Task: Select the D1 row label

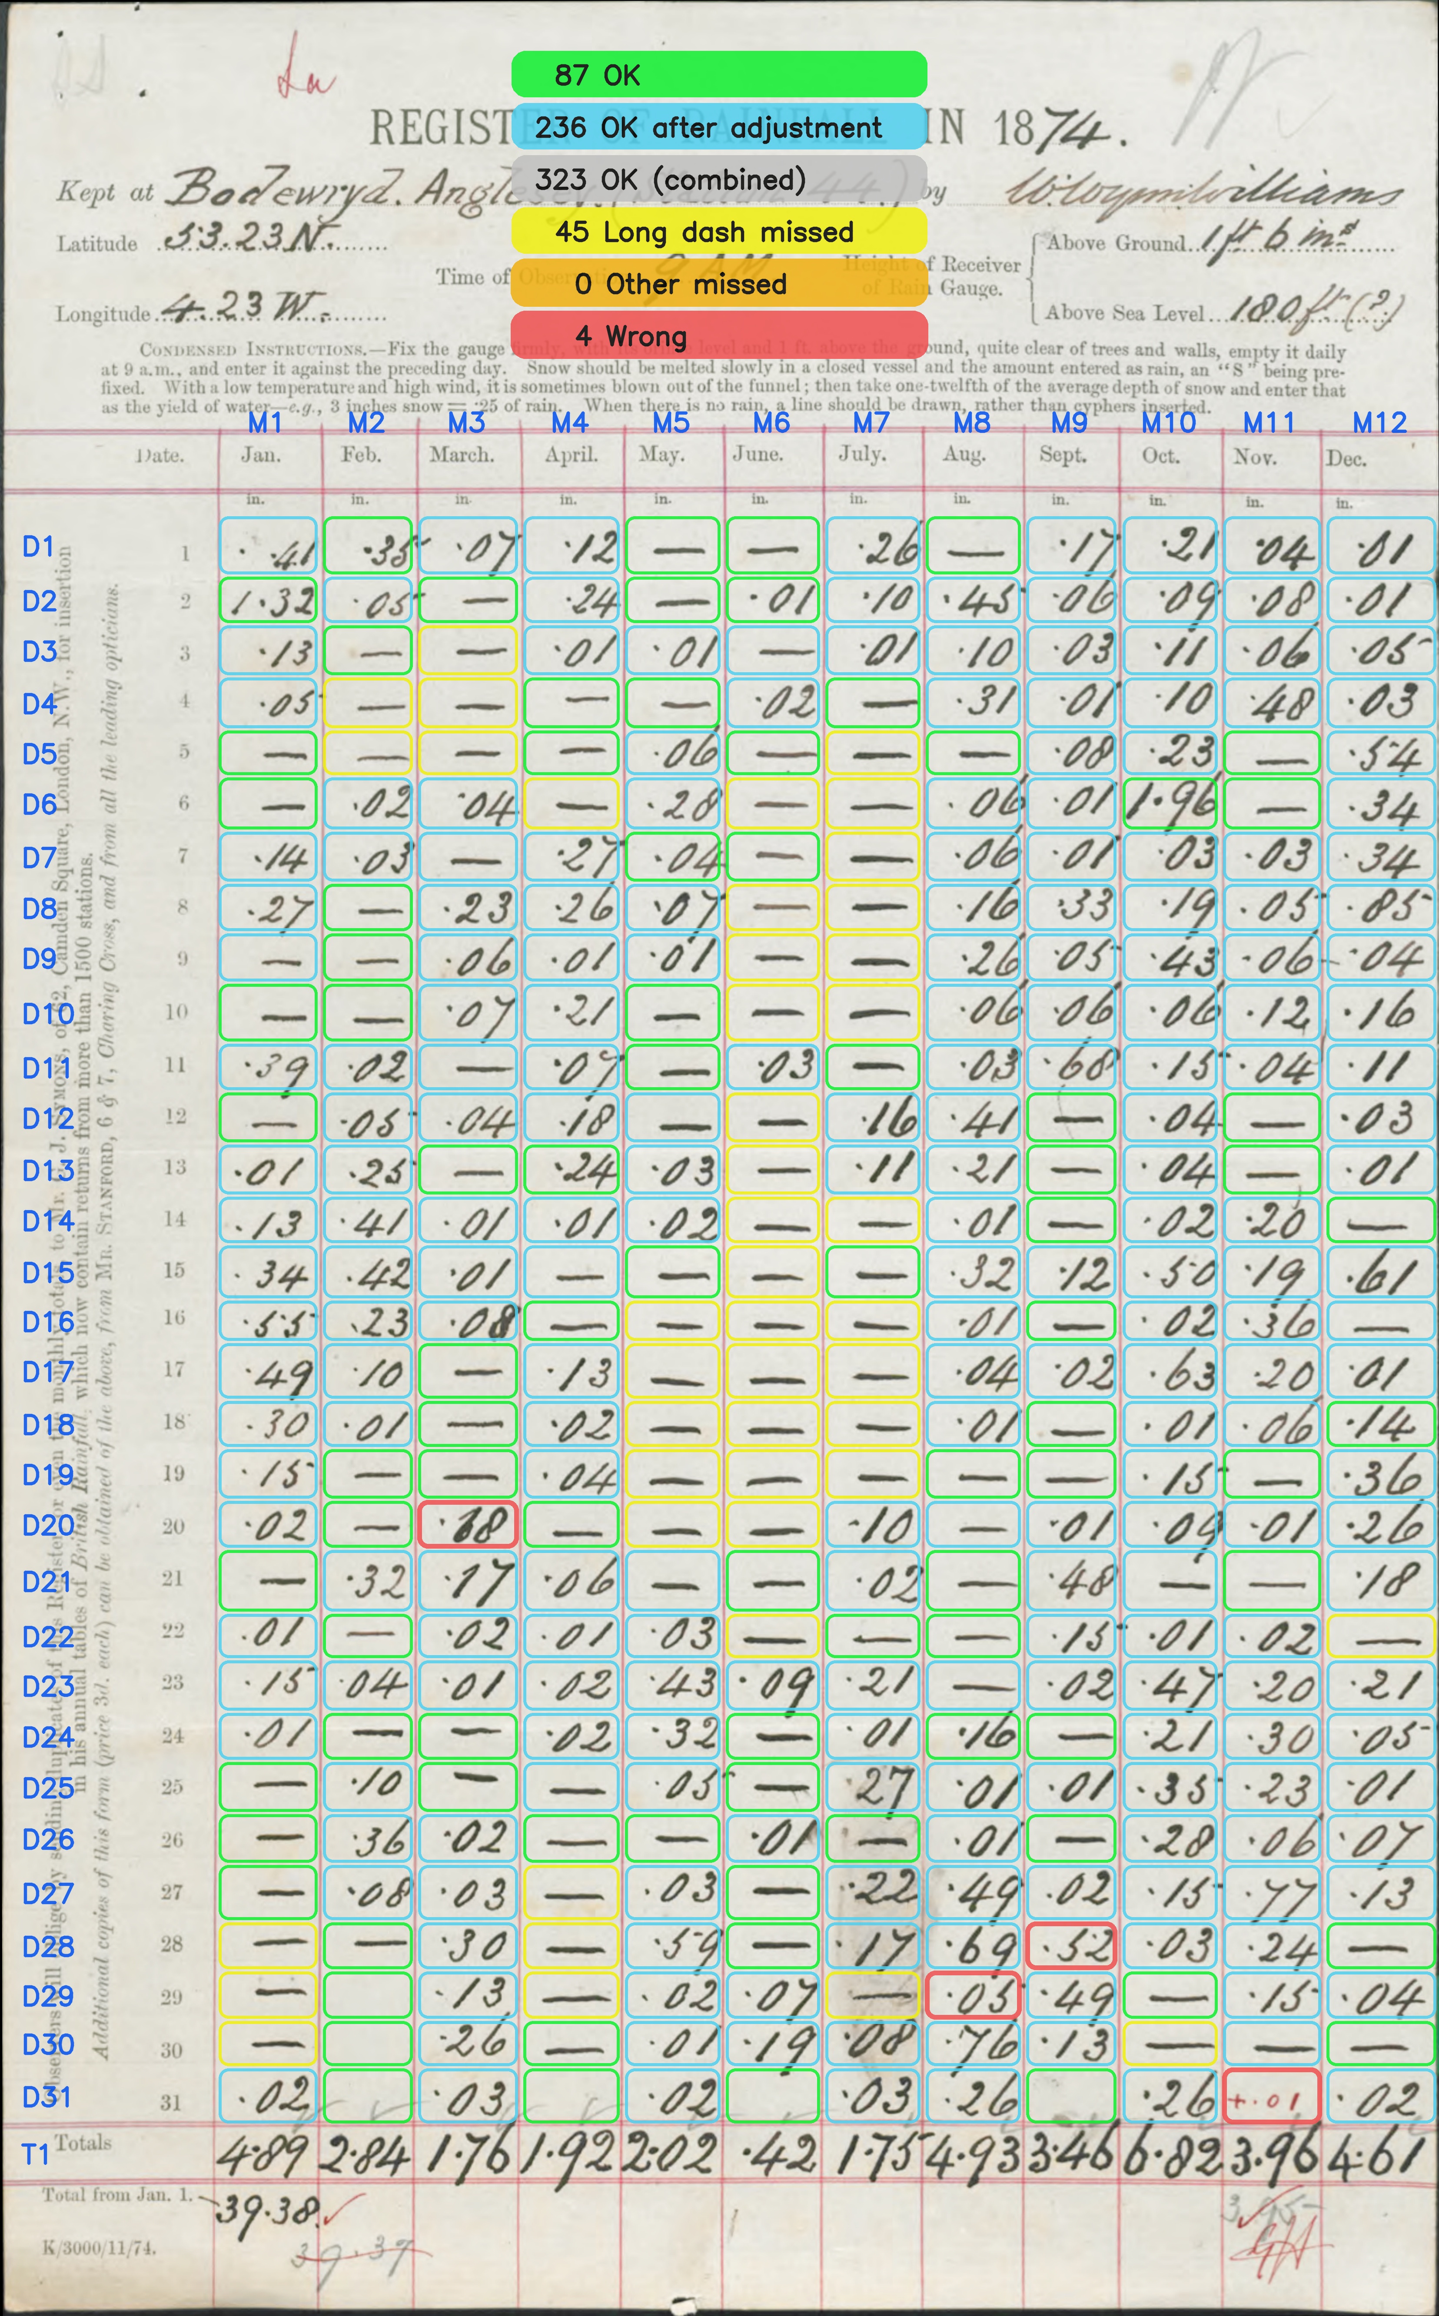Action: (x=39, y=546)
